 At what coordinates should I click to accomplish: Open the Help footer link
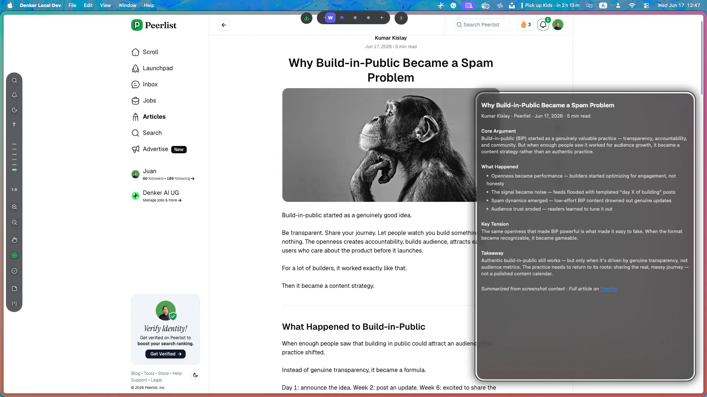point(177,373)
